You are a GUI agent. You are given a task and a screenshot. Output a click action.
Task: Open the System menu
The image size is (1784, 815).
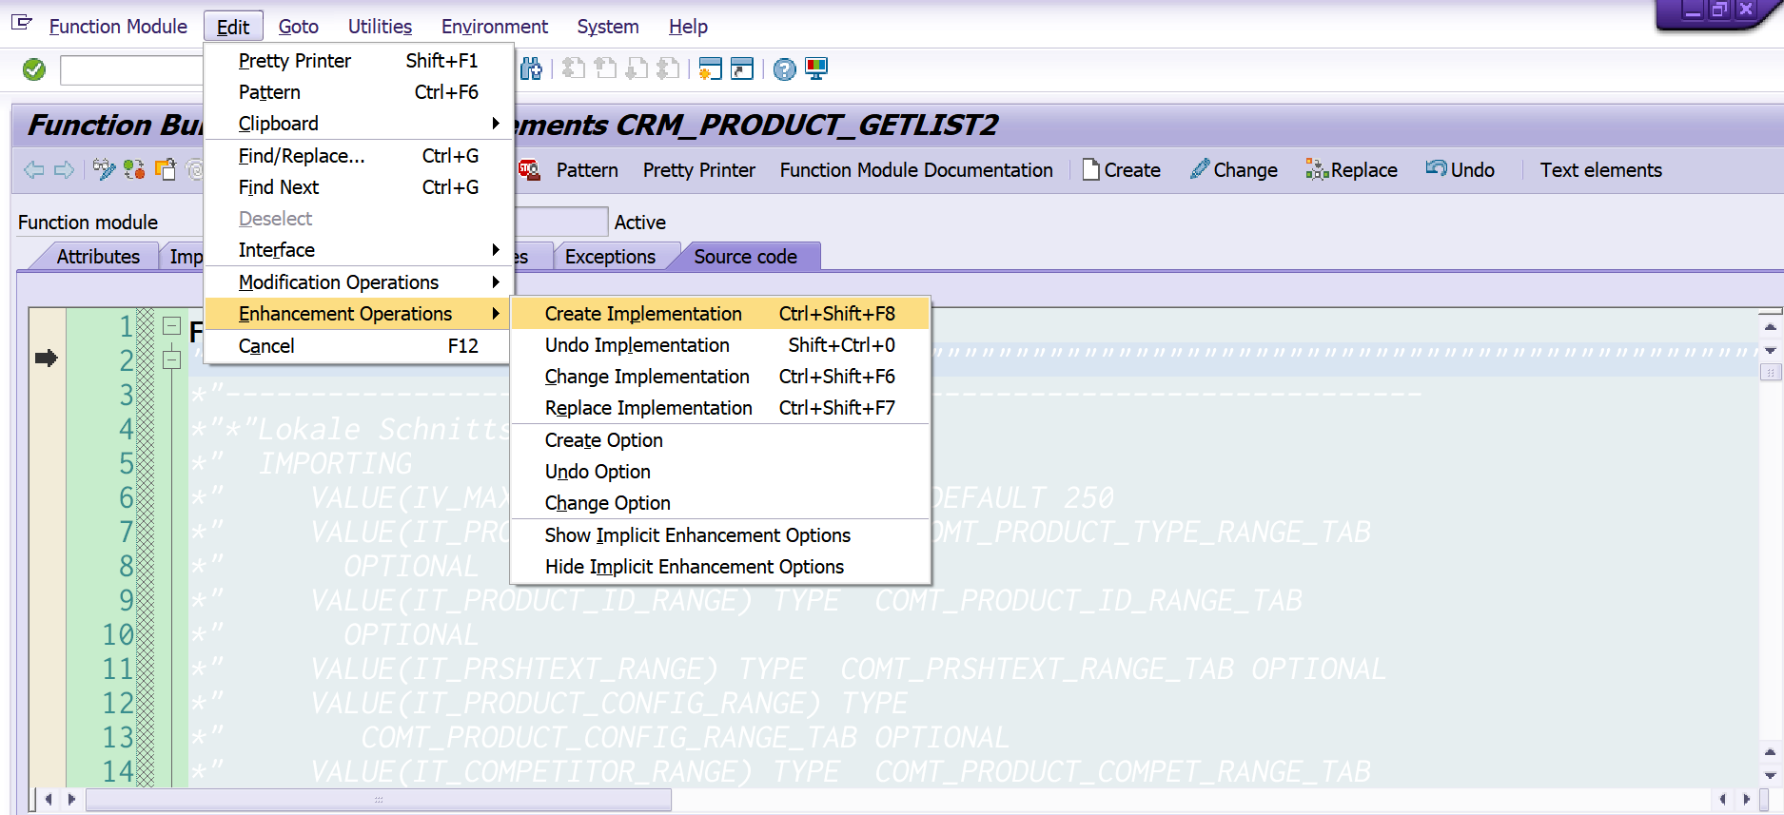click(x=608, y=27)
